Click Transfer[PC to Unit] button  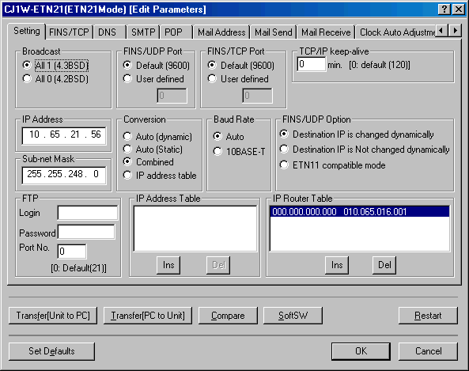click(x=148, y=316)
